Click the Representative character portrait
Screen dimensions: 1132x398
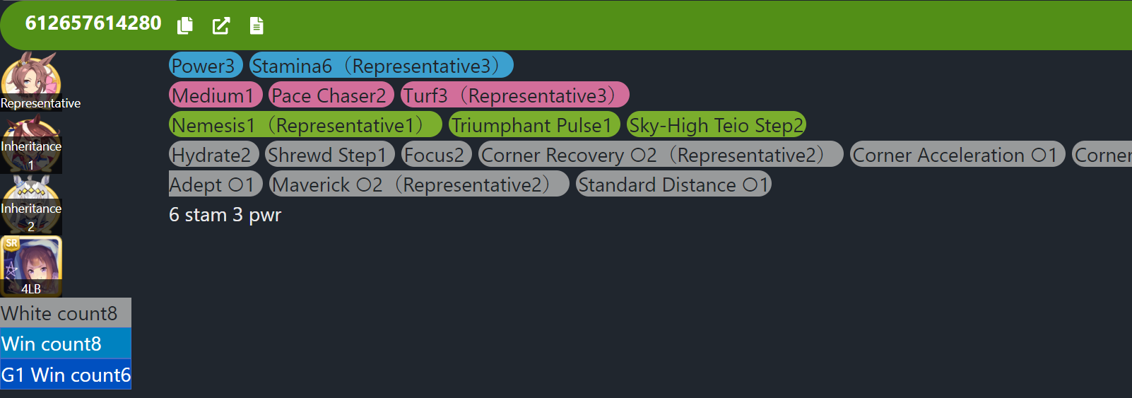[31, 78]
